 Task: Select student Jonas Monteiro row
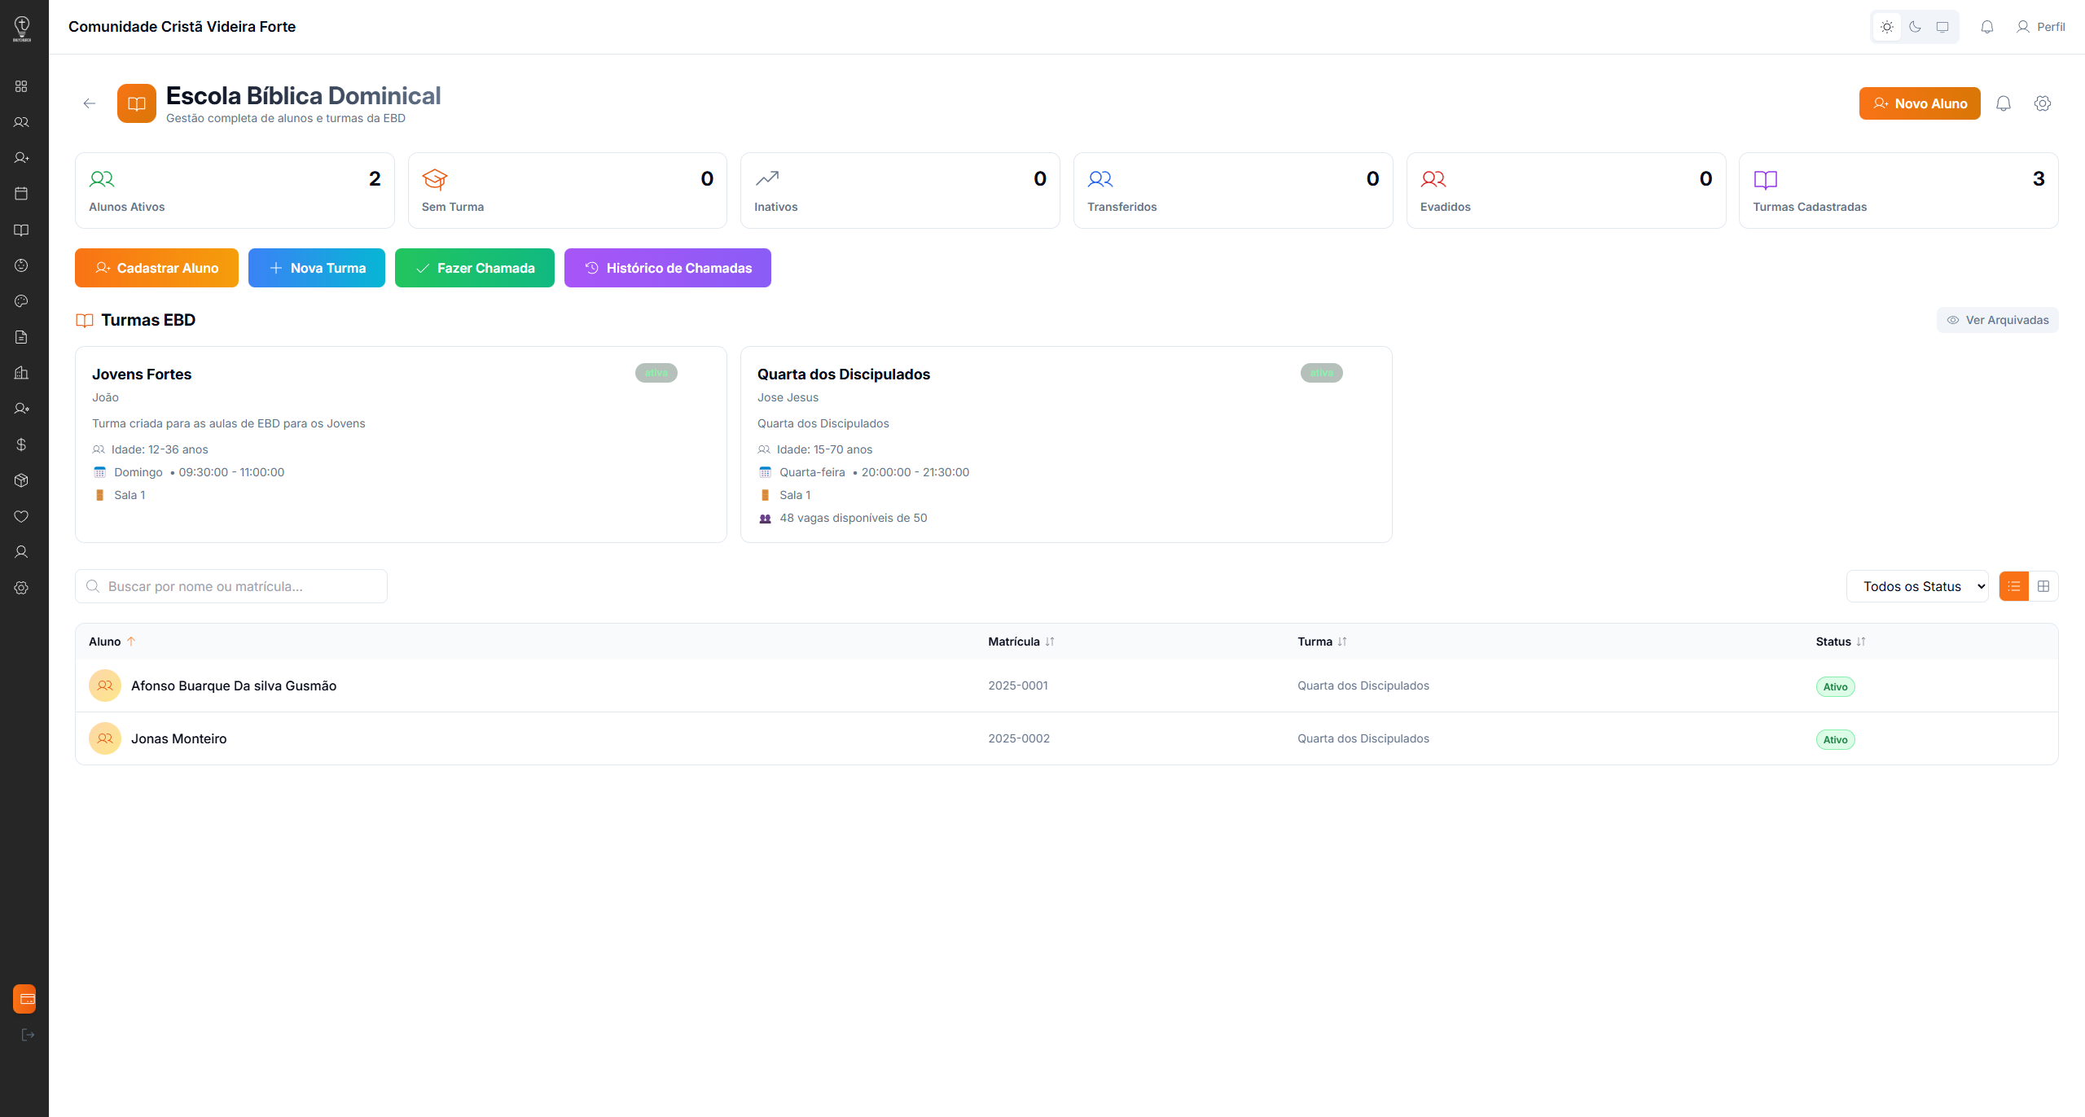point(1066,738)
